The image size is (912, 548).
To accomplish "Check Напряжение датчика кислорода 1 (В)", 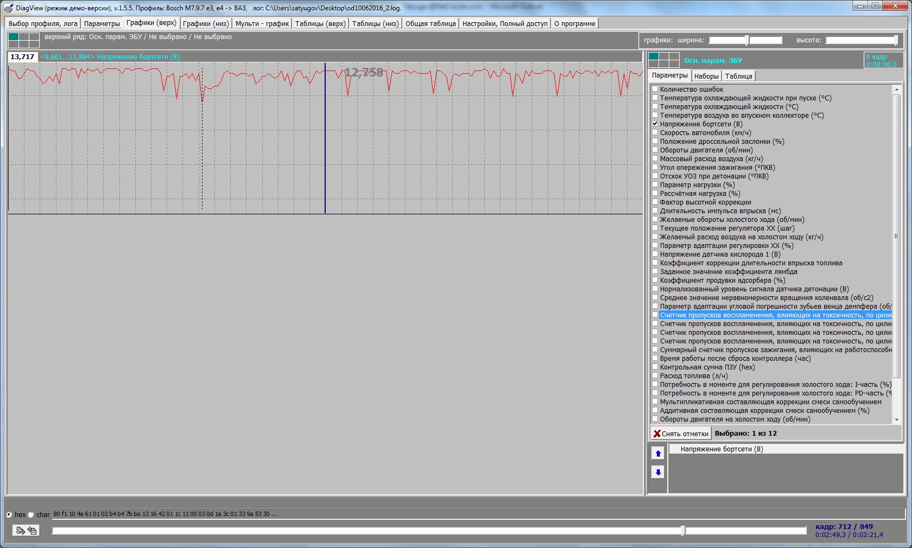I will point(655,254).
